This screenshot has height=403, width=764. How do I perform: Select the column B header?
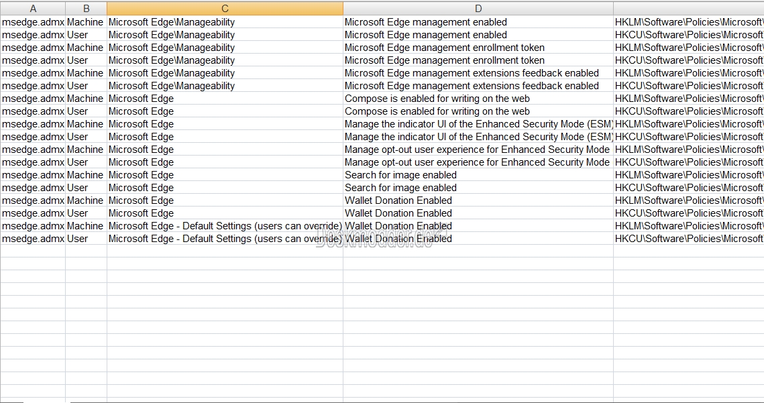87,8
